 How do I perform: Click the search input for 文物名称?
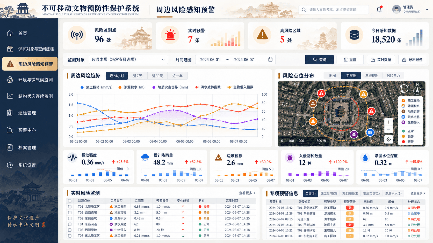(x=334, y=10)
